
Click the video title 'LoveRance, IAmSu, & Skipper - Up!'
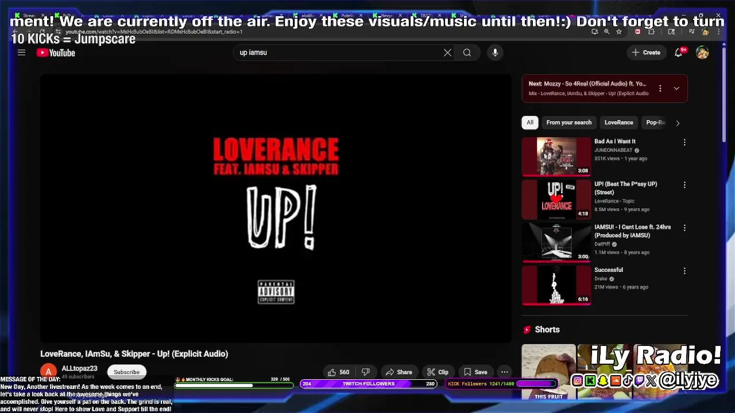point(134,354)
